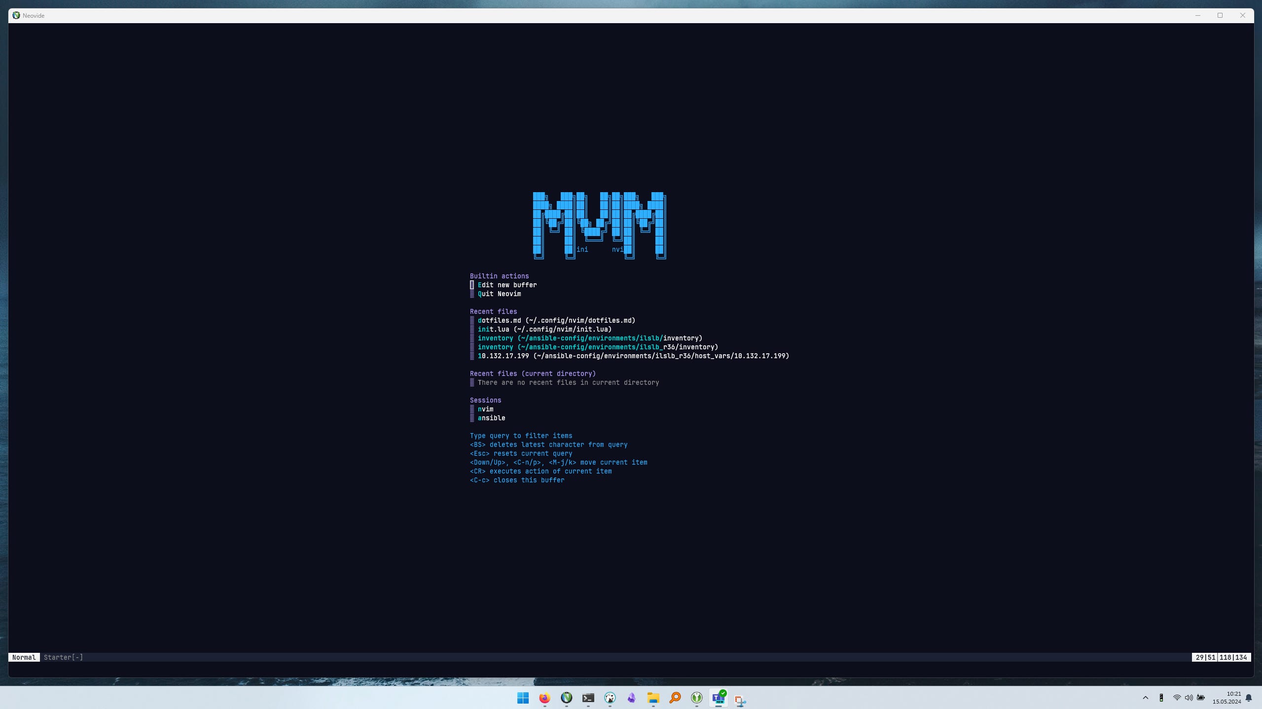The height and width of the screenshot is (709, 1262).
Task: Open the Snipping Tool from taskbar
Action: tap(740, 700)
